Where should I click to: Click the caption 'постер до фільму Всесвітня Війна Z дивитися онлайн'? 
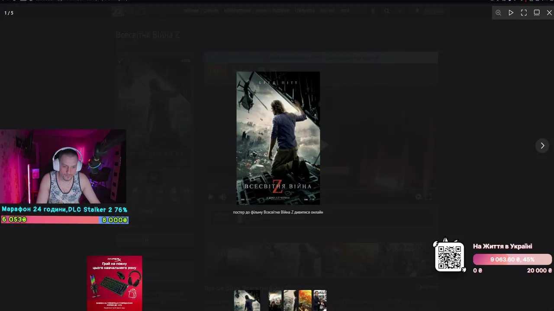click(278, 212)
